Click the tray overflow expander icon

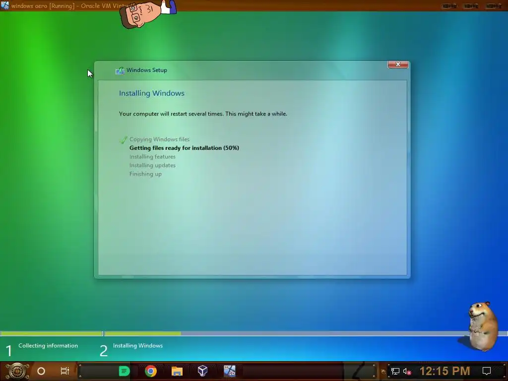[x=383, y=371]
